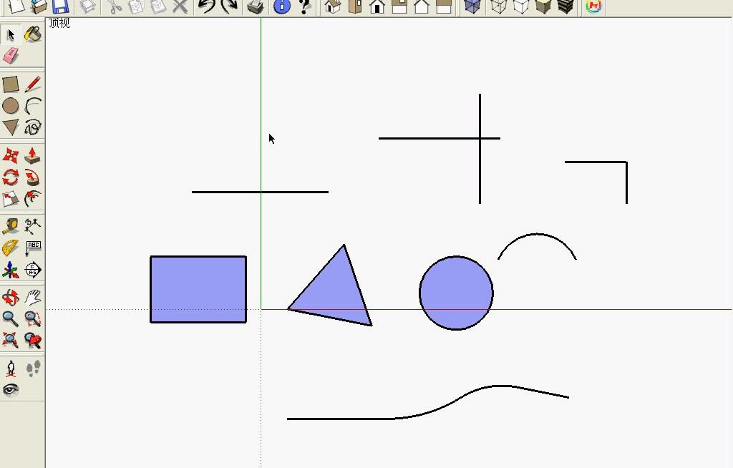The image size is (733, 468).
Task: Enable shaded with textures display style
Action: click(543, 7)
